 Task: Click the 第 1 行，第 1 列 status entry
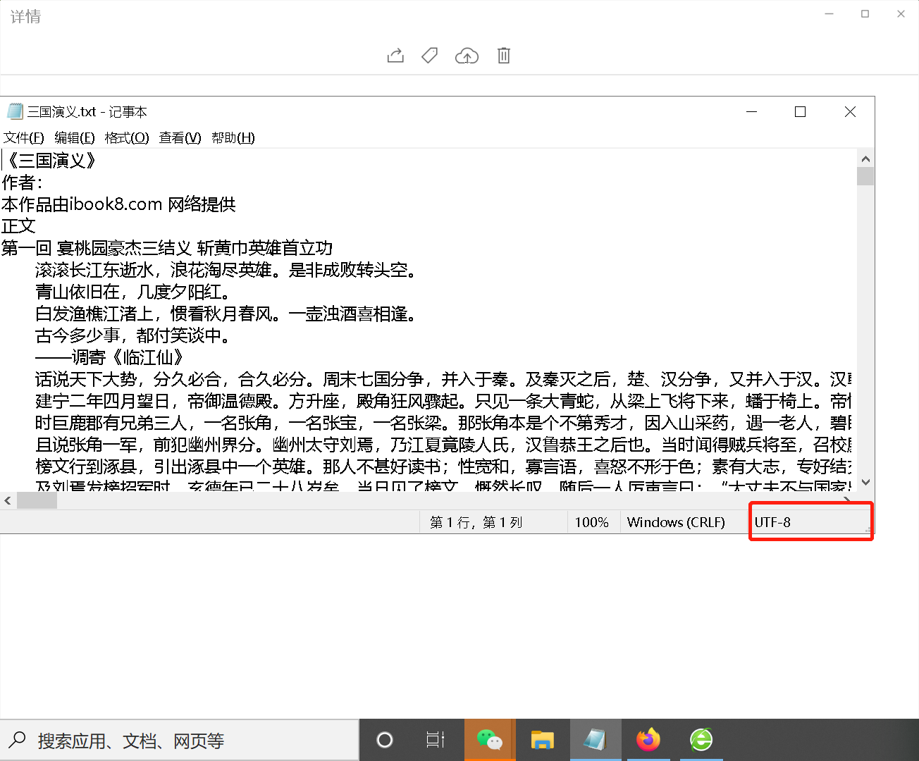476,522
